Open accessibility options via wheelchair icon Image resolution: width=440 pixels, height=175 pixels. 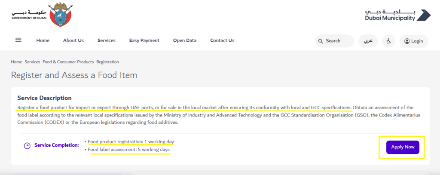pos(388,41)
